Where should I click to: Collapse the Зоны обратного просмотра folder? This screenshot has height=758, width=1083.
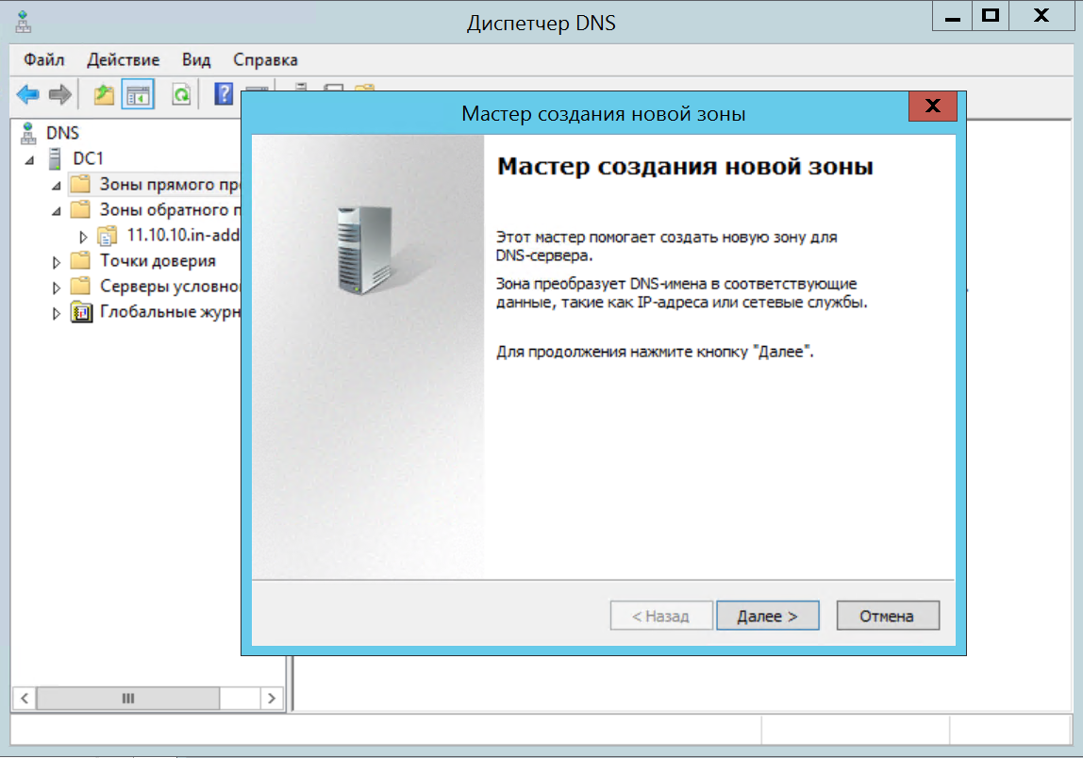(x=56, y=210)
